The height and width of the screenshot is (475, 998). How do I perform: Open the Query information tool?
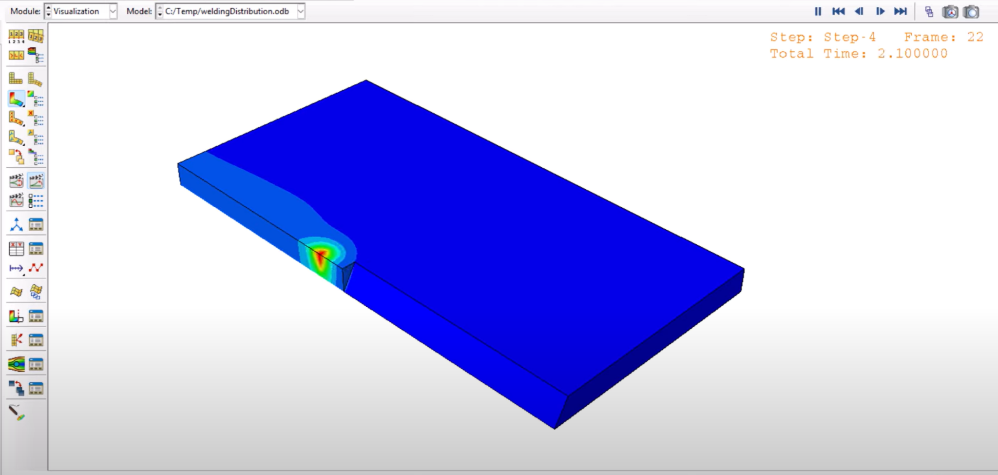[x=16, y=224]
